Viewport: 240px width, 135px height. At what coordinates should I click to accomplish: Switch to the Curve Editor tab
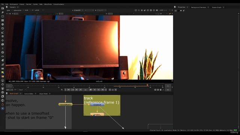[28, 94]
